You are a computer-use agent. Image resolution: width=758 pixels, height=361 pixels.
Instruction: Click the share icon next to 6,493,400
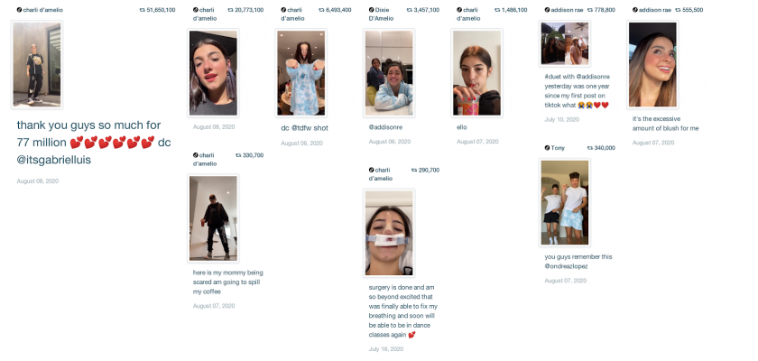click(321, 10)
